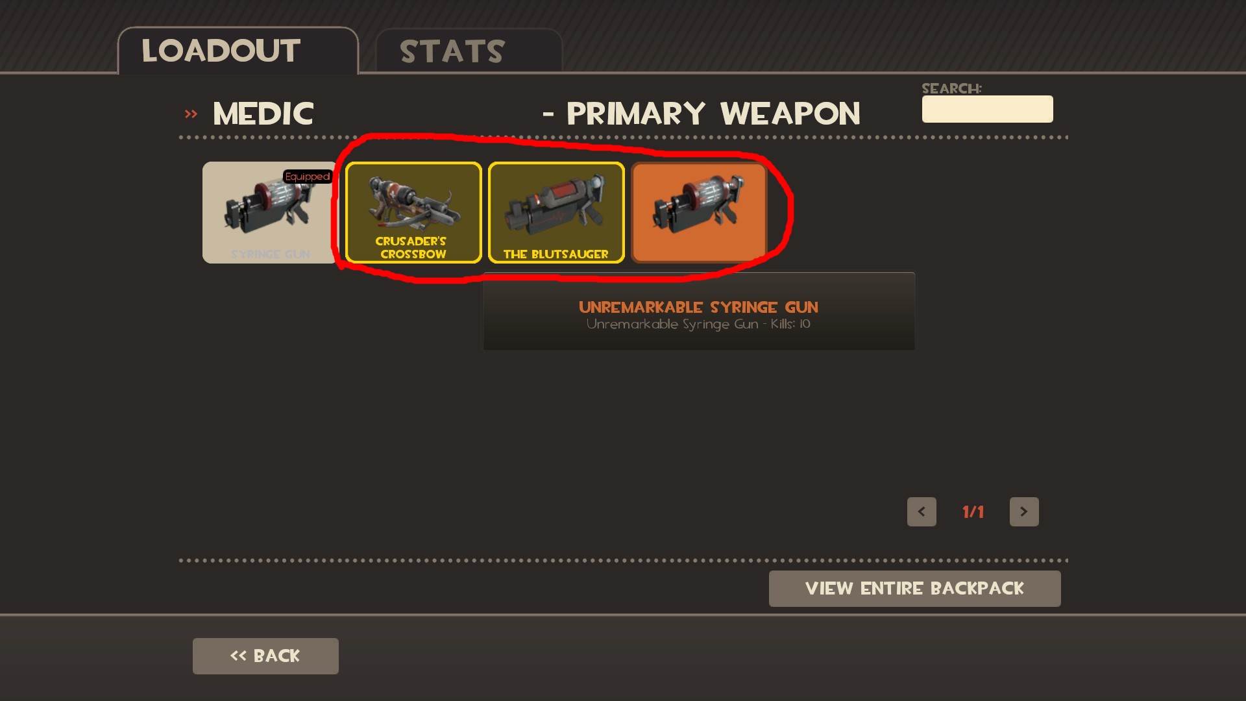1246x701 pixels.
Task: Select the equipped stock Syringe Gun item
Action: [270, 212]
